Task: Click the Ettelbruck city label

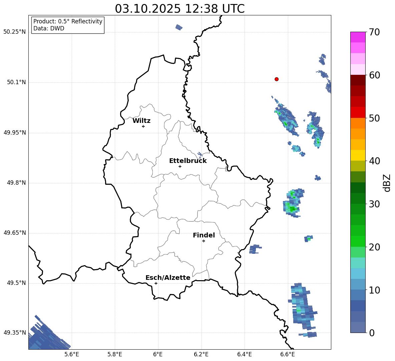Action: coord(188,161)
